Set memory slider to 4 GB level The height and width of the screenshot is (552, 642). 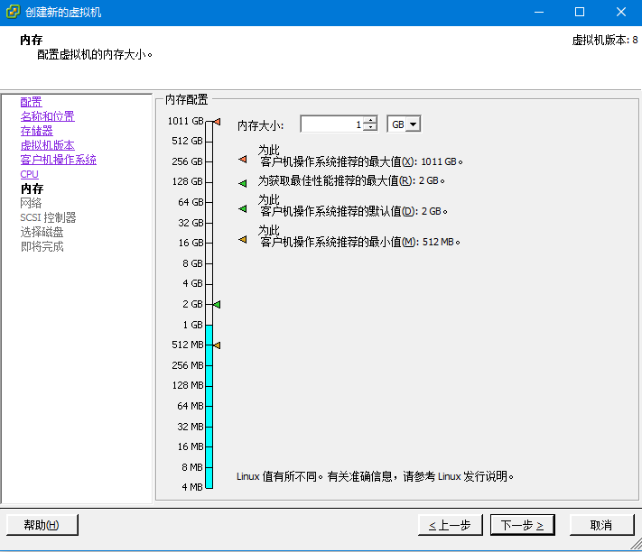point(209,284)
